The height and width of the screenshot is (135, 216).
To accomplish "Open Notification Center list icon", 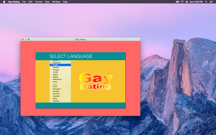I will 211,2.
